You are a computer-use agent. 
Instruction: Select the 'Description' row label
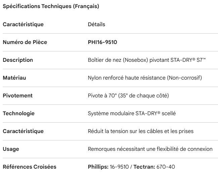tap(18, 60)
